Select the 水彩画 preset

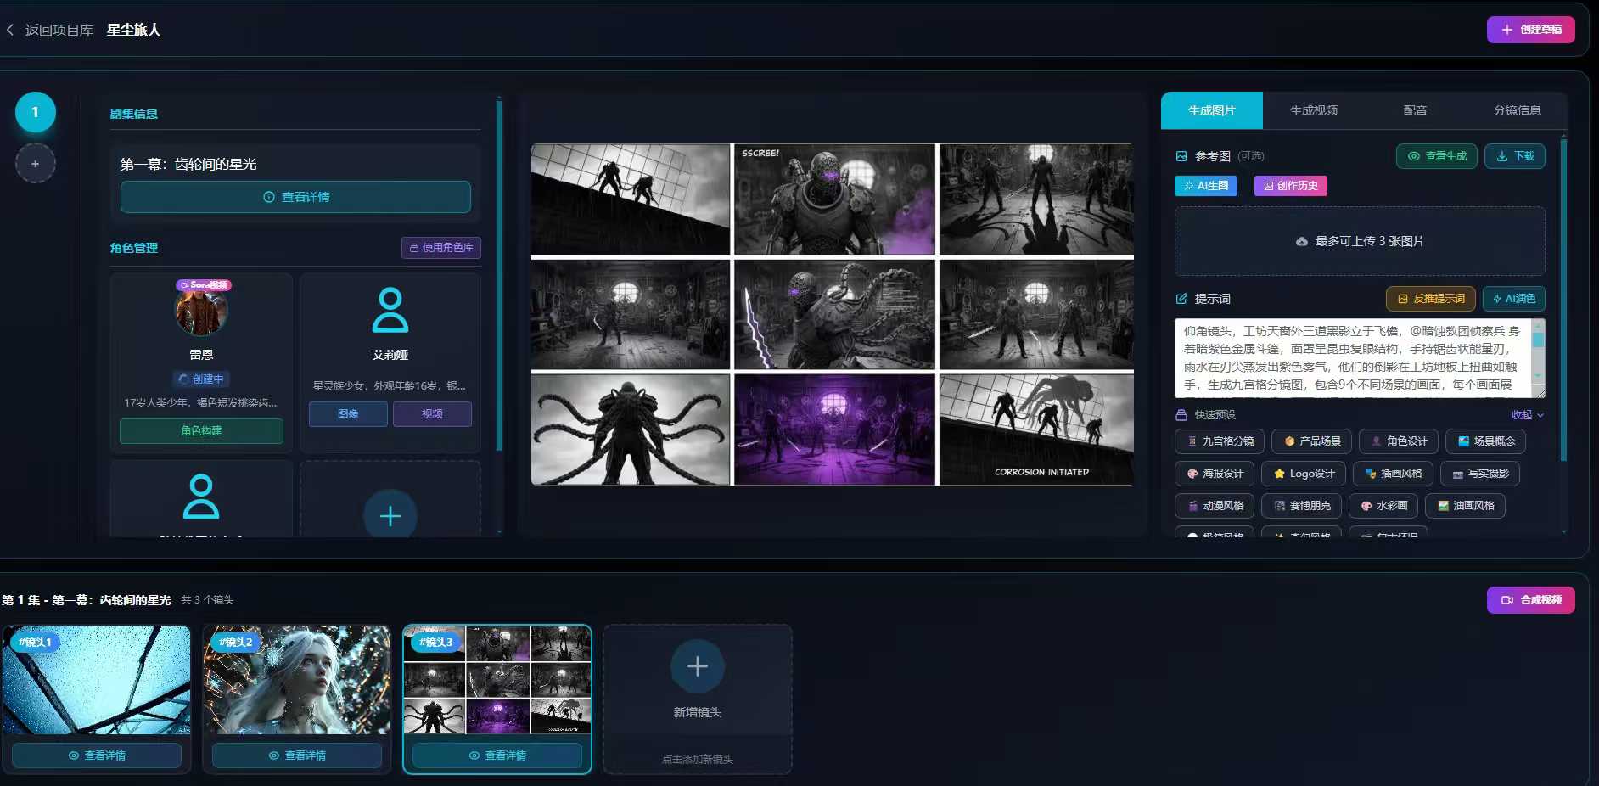pyautogui.click(x=1383, y=506)
